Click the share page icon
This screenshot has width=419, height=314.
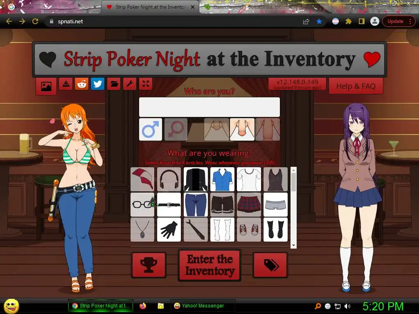306,21
